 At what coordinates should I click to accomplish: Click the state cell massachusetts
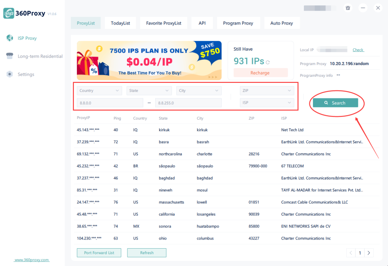pyautogui.click(x=172, y=202)
